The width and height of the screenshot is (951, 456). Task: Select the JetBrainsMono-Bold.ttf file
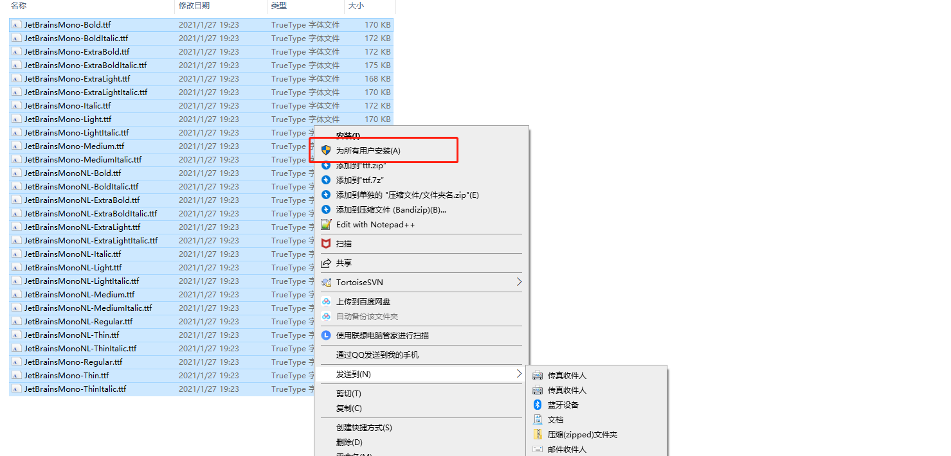[x=201, y=24]
